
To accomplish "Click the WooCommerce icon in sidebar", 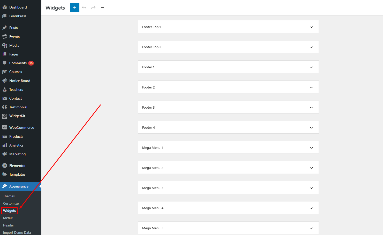I will [5, 127].
